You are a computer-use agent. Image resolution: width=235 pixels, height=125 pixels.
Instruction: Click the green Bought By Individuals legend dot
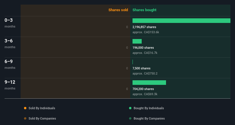pyautogui.click(x=130, y=108)
